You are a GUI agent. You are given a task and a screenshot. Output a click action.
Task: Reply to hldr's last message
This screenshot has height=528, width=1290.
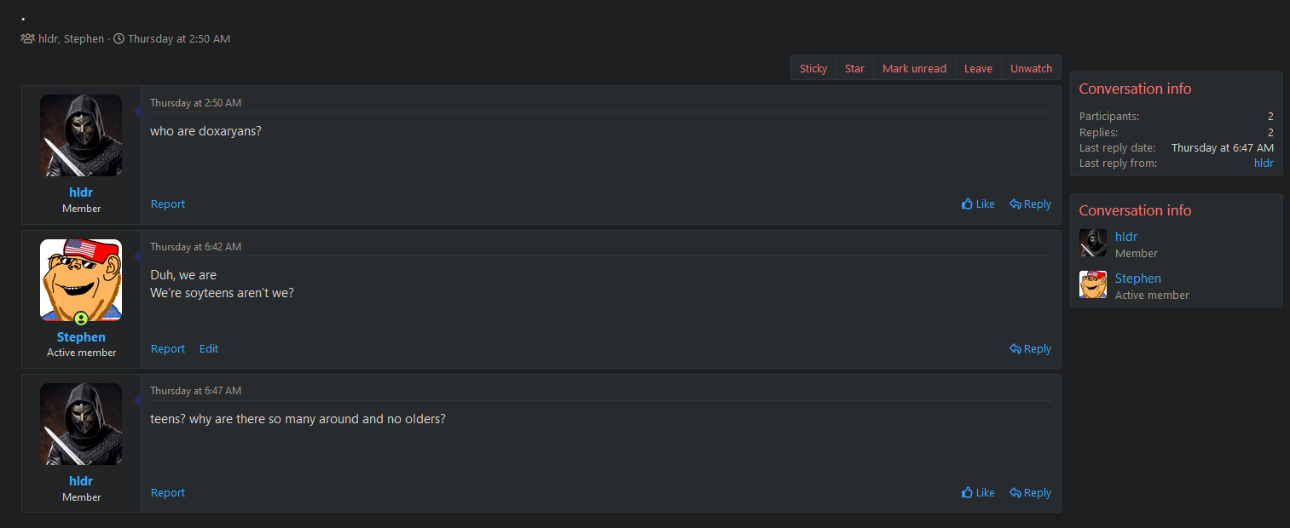pyautogui.click(x=1030, y=493)
